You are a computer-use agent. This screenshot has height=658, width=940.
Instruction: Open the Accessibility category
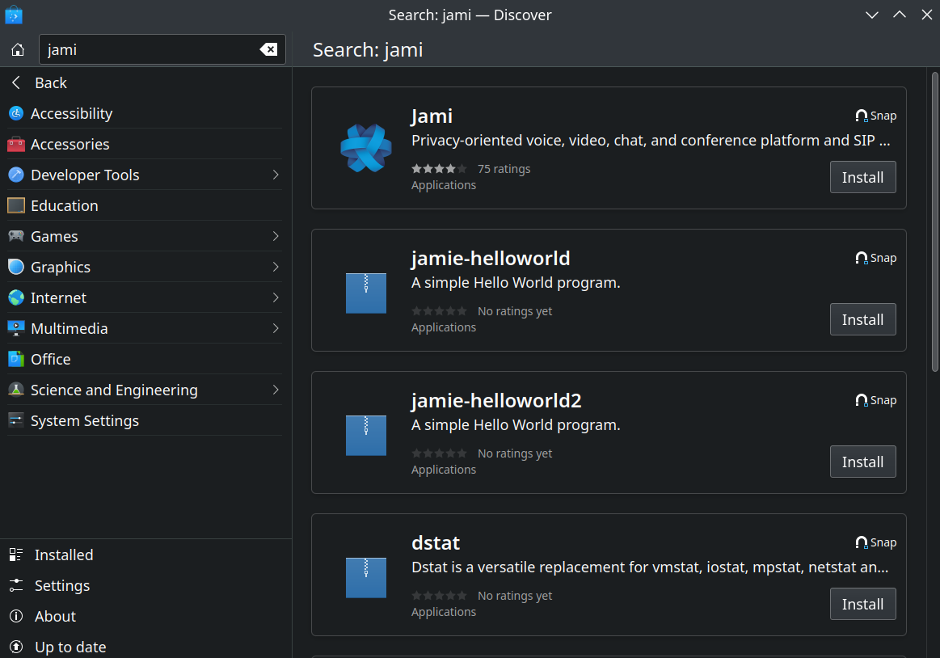click(145, 113)
